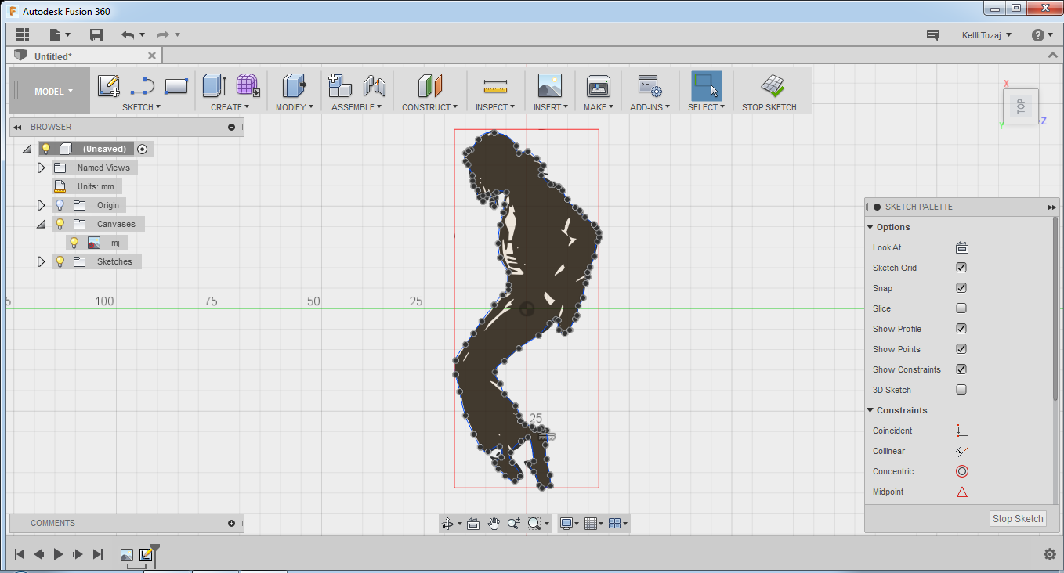
Task: Toggle visibility bulb of Sketches folder
Action: pos(60,261)
